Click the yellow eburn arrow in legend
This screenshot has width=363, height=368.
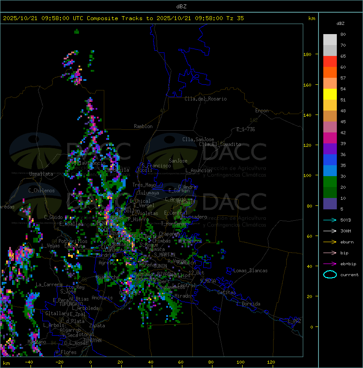click(x=330, y=242)
